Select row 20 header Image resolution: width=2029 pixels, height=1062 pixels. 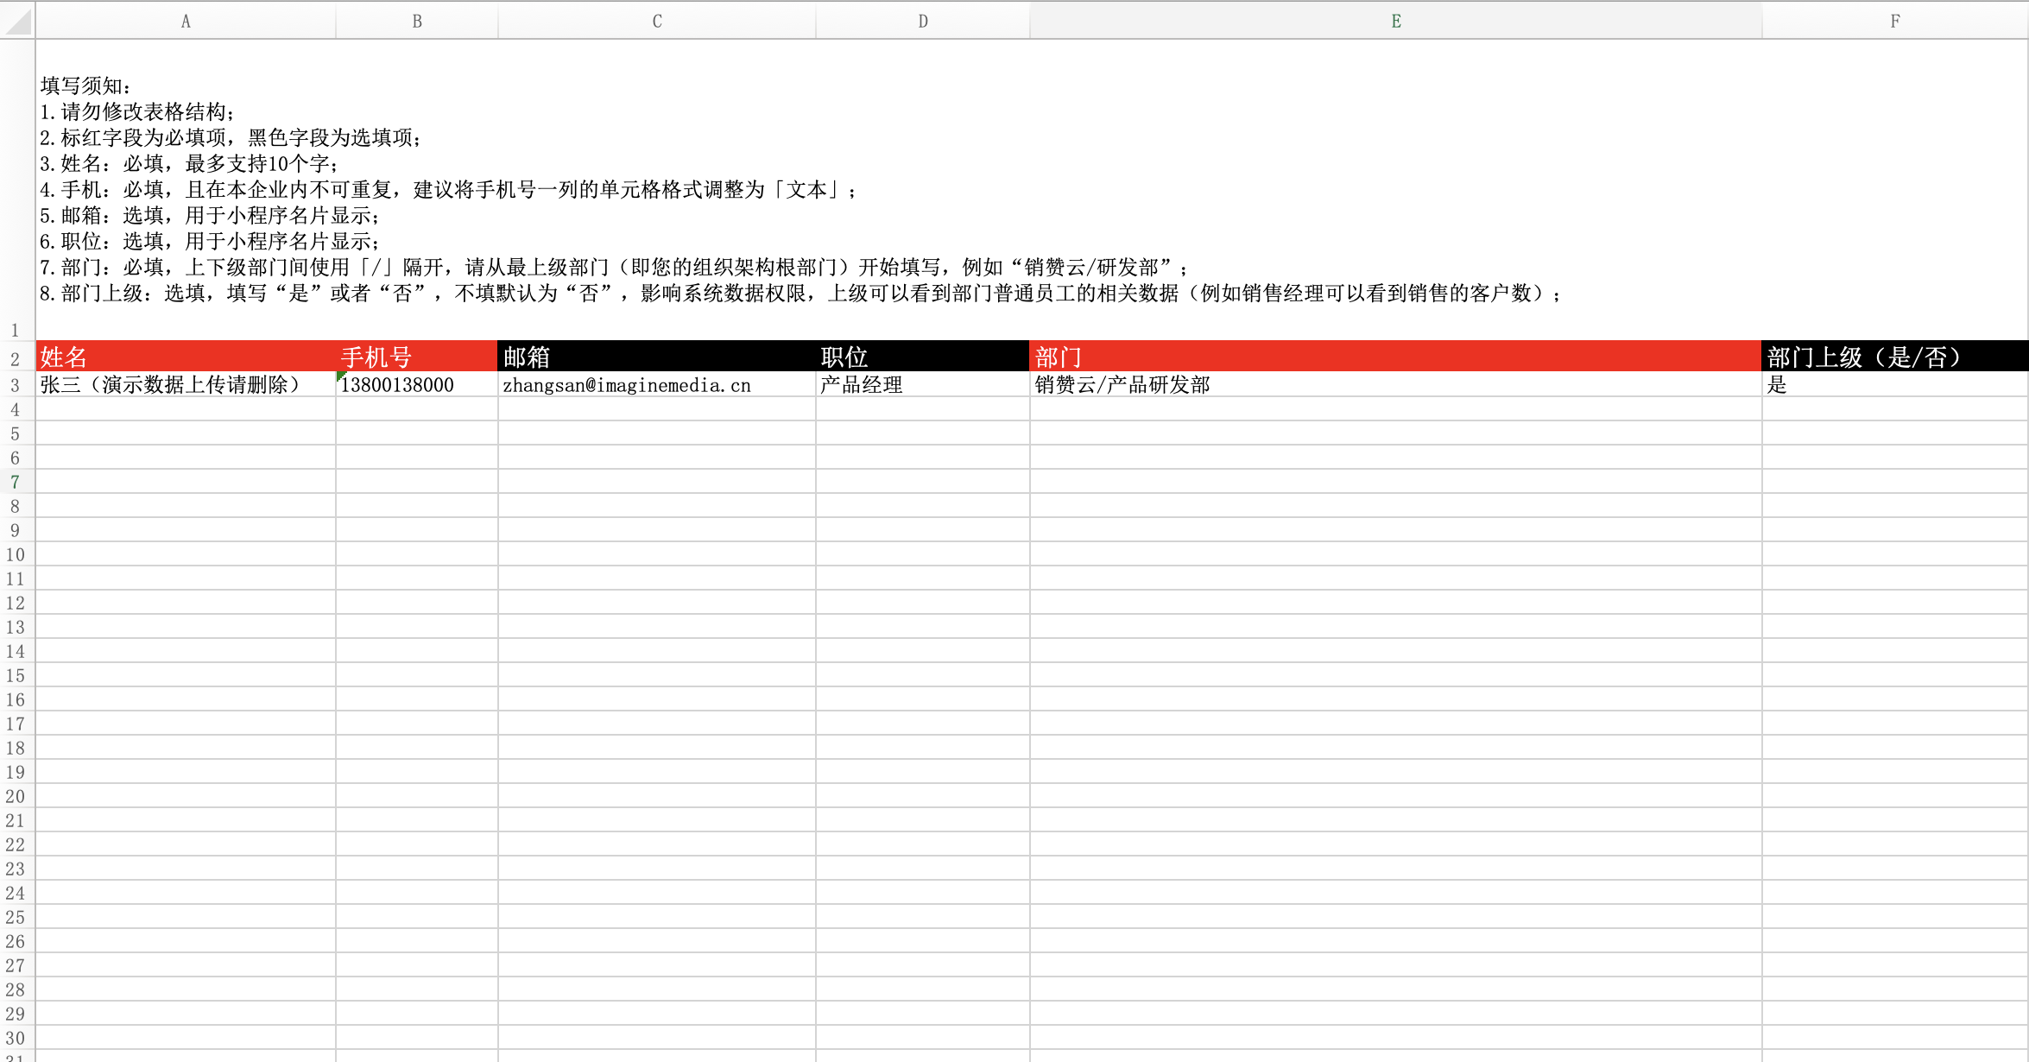16,796
